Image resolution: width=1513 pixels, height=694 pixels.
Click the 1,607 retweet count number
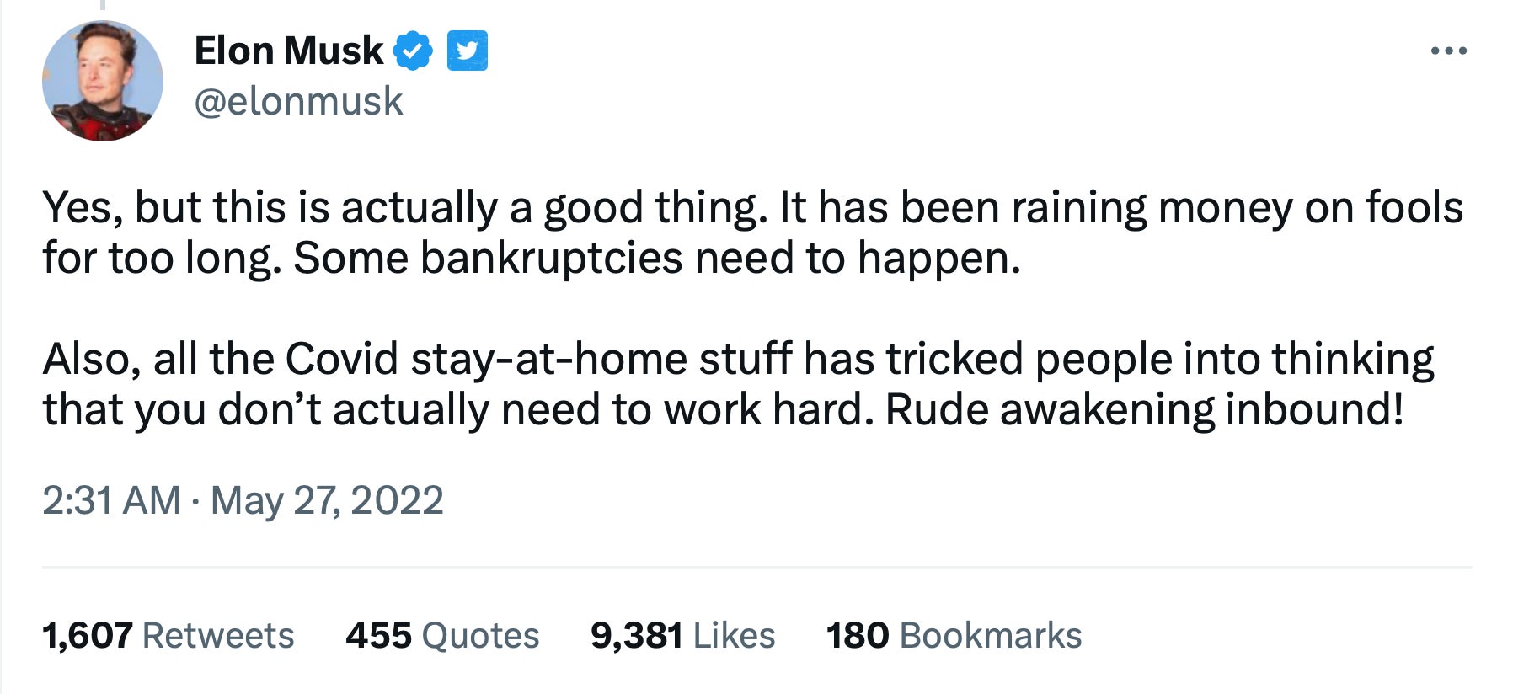pyautogui.click(x=87, y=636)
